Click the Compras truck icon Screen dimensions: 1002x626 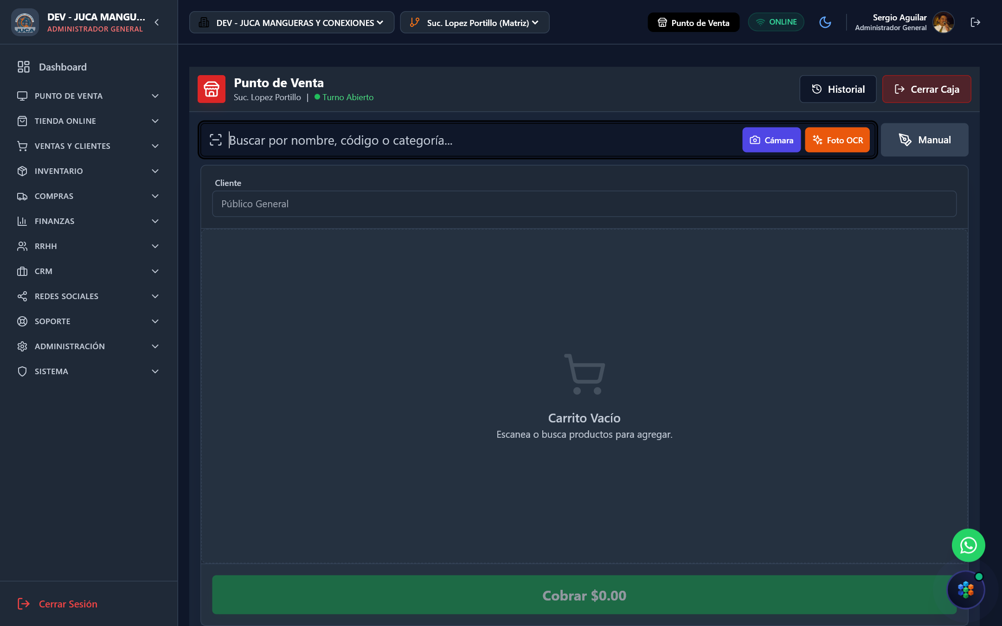[22, 196]
